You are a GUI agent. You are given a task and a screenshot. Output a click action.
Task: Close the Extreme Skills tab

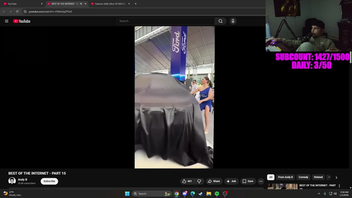point(129,4)
